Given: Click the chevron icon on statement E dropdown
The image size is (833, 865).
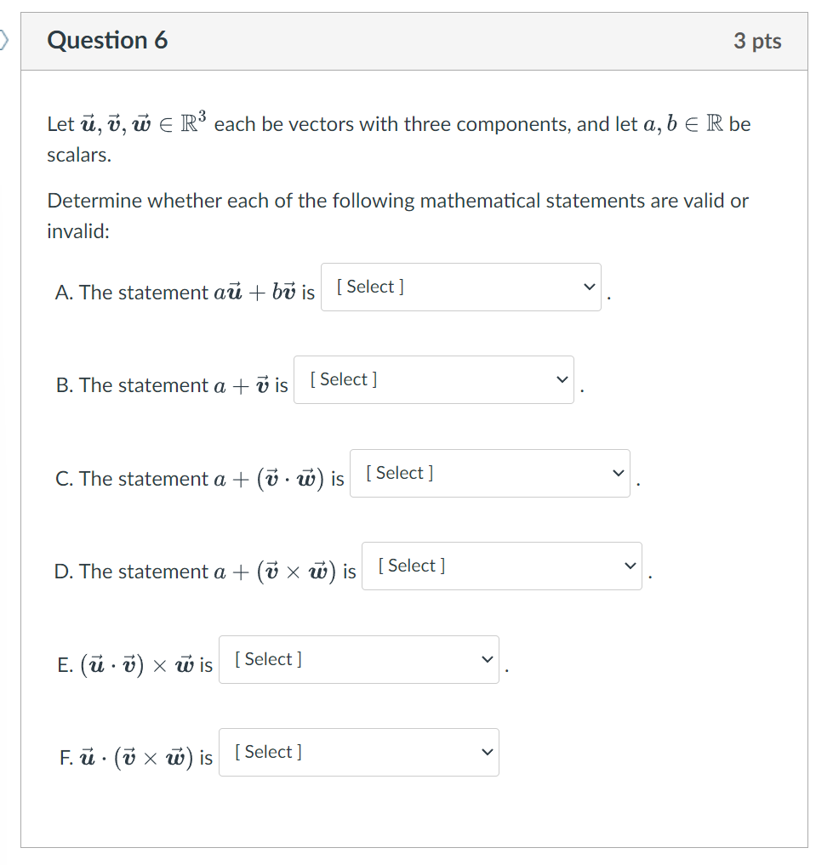Looking at the screenshot, I should 486,658.
